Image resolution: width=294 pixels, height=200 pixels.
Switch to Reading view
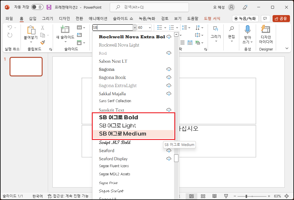215,196
